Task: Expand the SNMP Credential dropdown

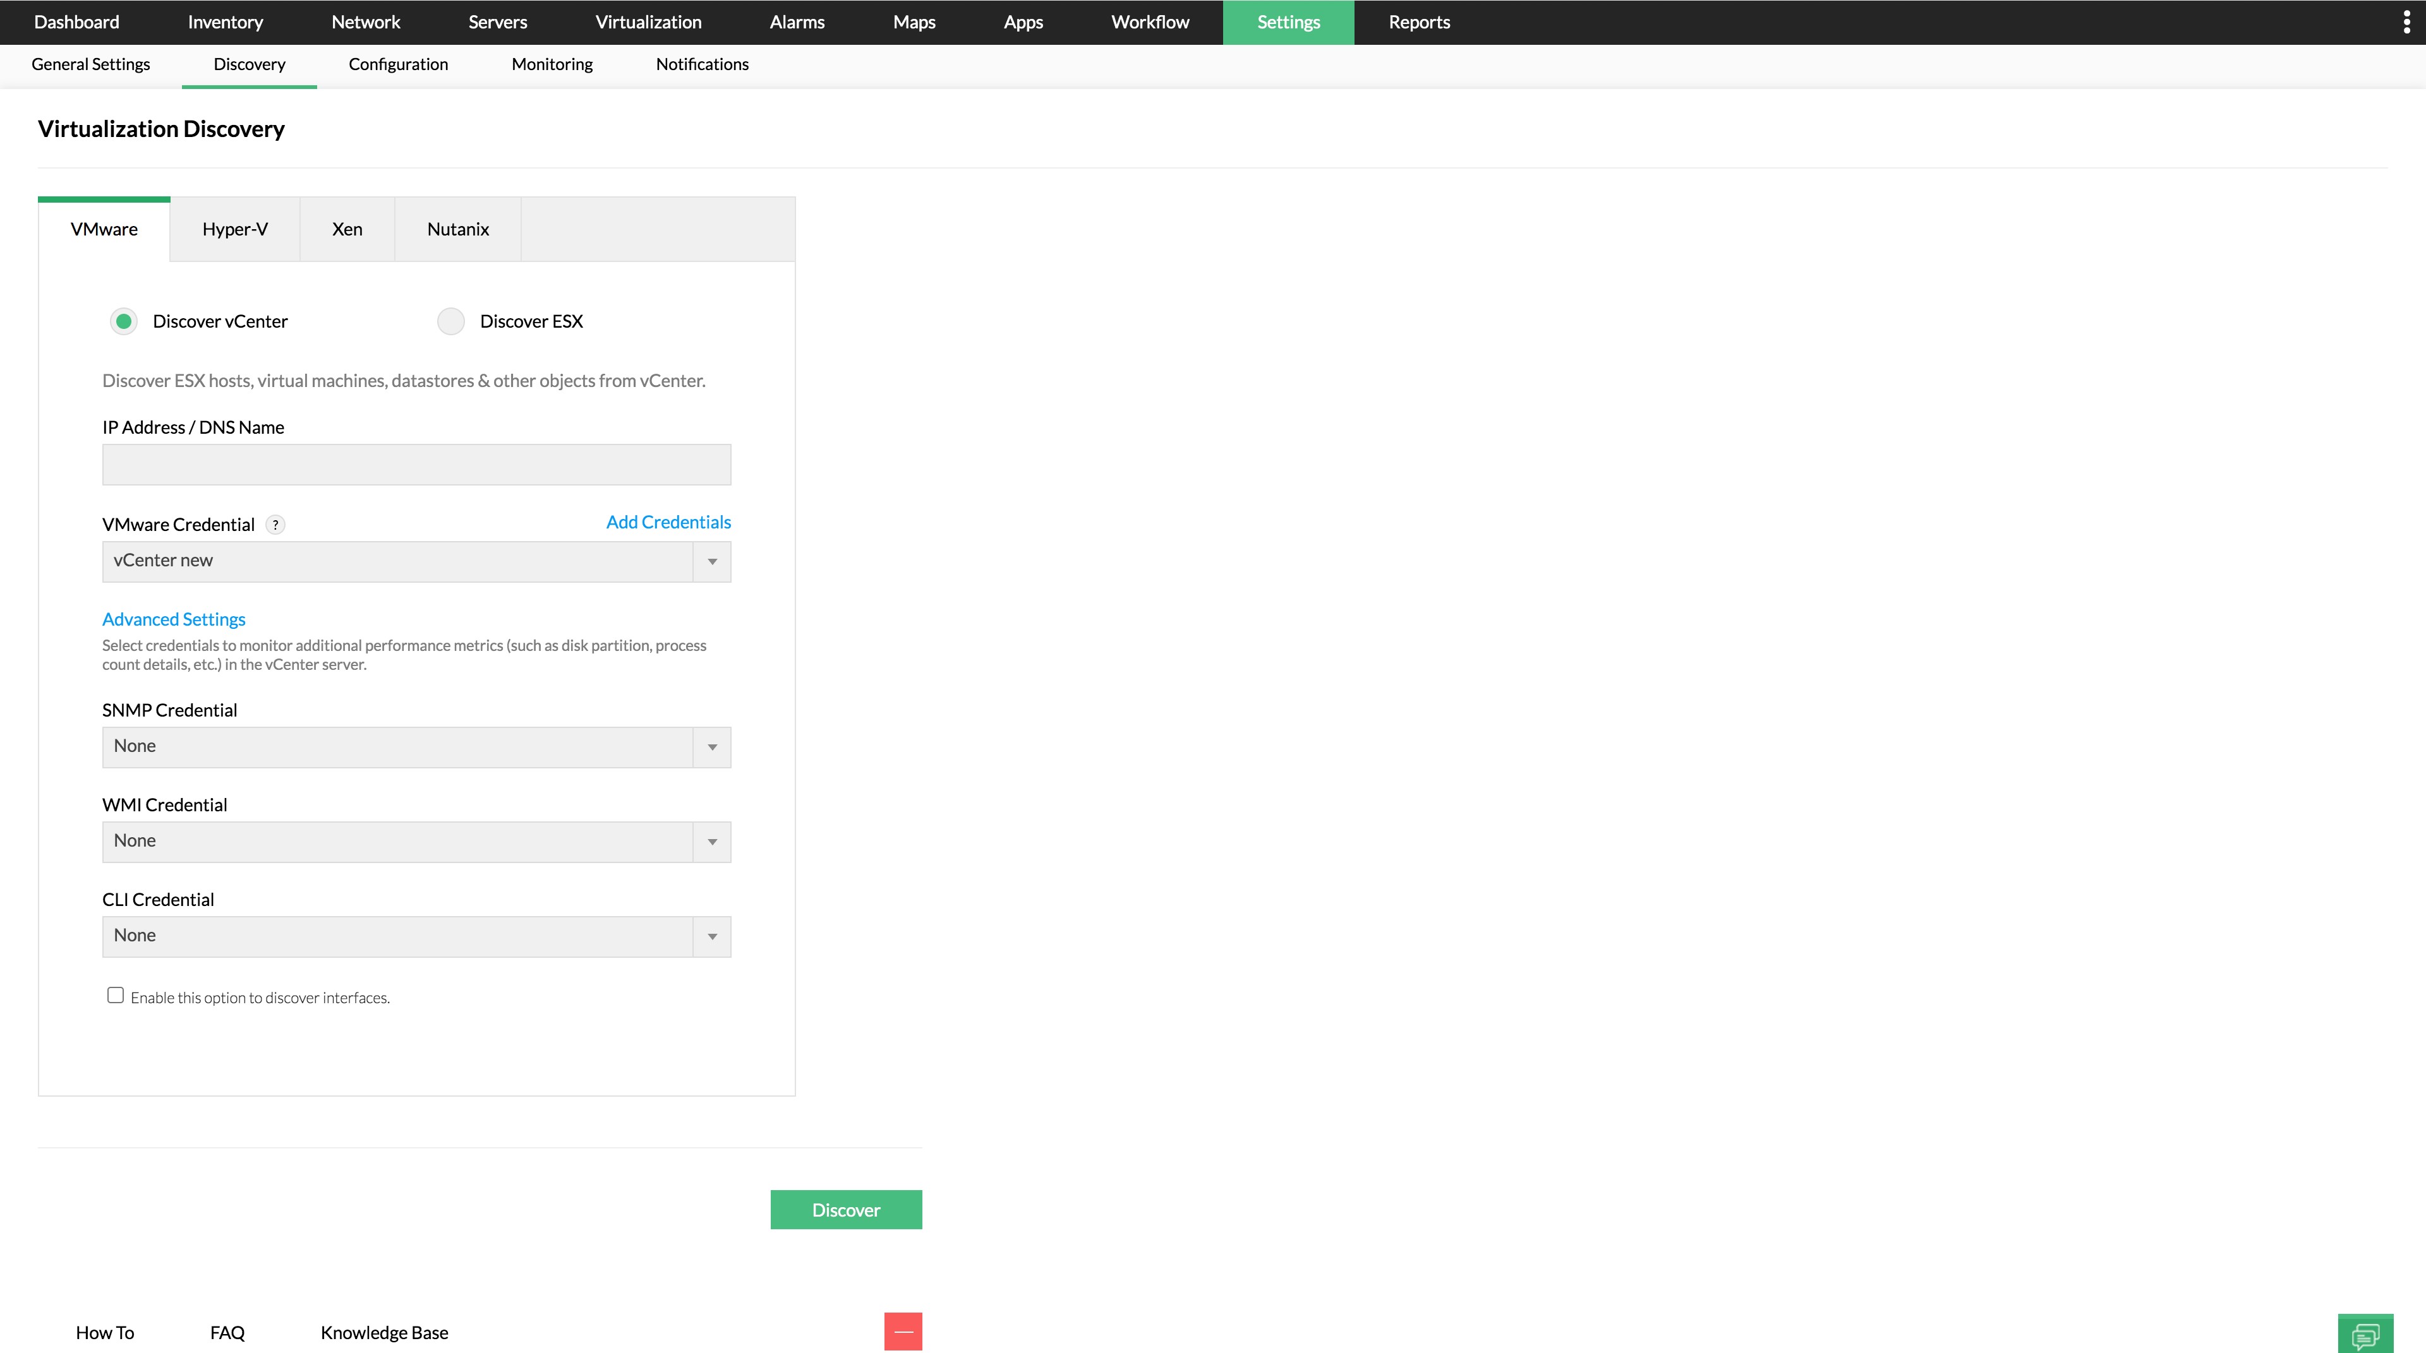Action: [x=712, y=747]
